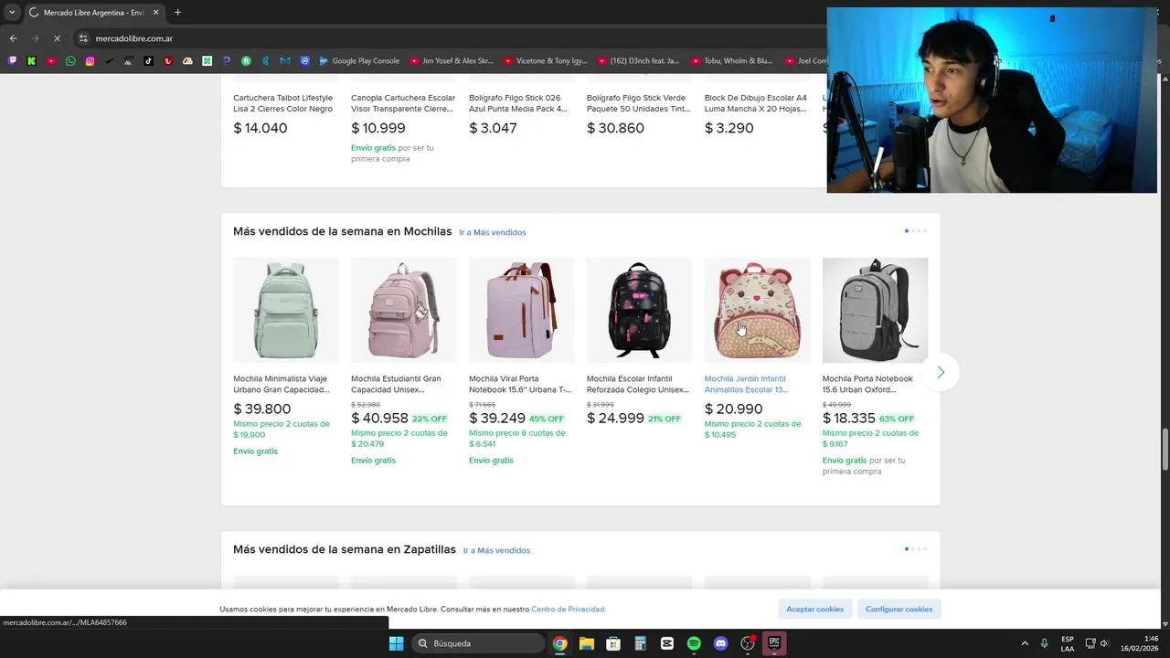Open Cartuchera Talbot Lifestyle product title

pos(283,103)
